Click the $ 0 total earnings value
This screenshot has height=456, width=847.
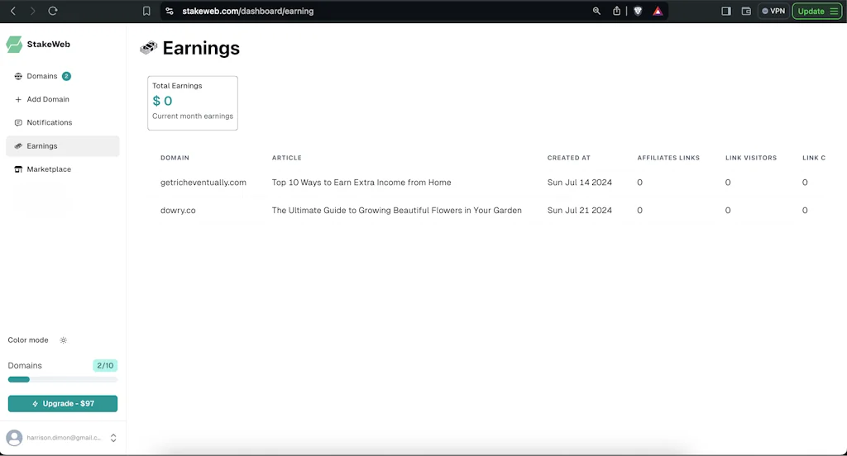point(163,101)
